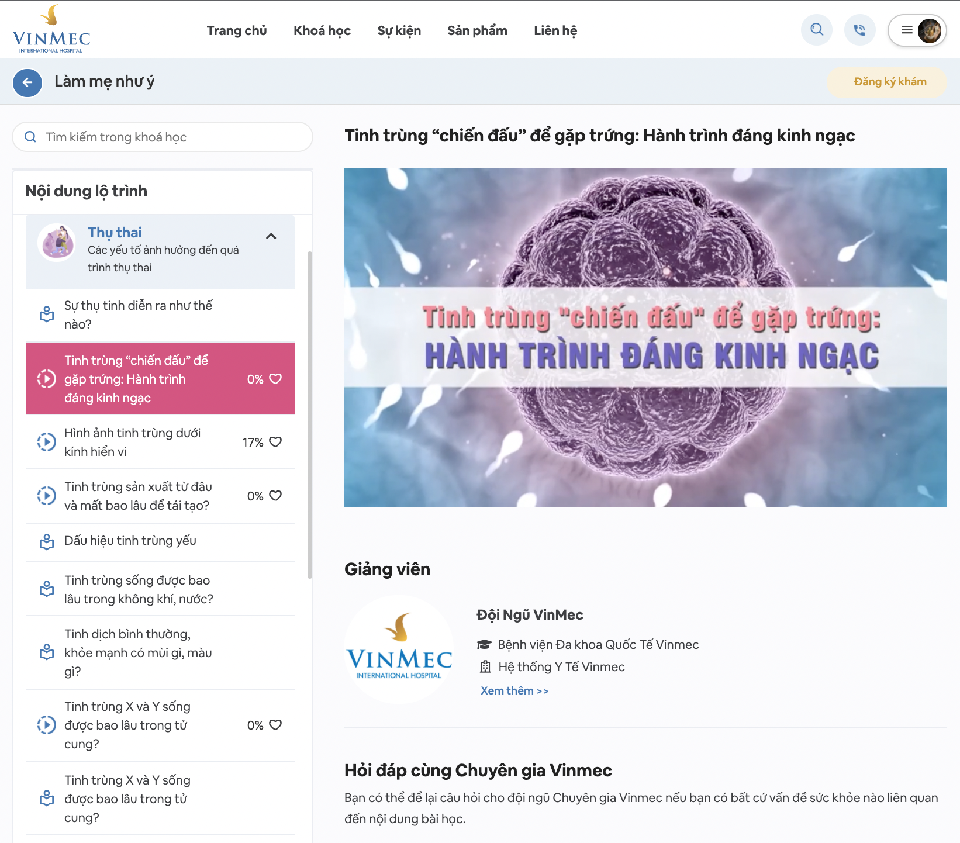Open the hamburger menu next to avatar
Screen dimensions: 960x843
906,30
